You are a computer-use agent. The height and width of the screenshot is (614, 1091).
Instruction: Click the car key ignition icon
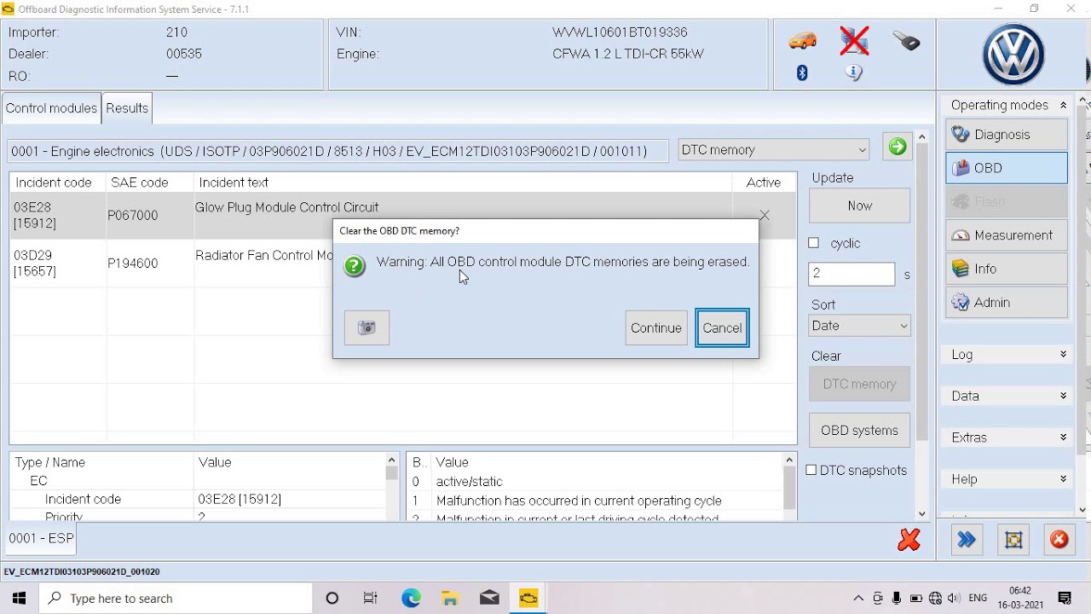click(x=907, y=40)
